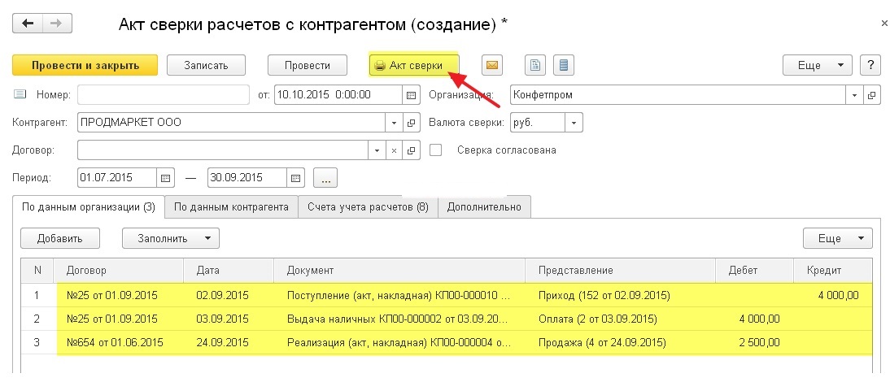
Task: Select the Продажа (4 от 24.09.2015) cell
Action: (x=621, y=343)
